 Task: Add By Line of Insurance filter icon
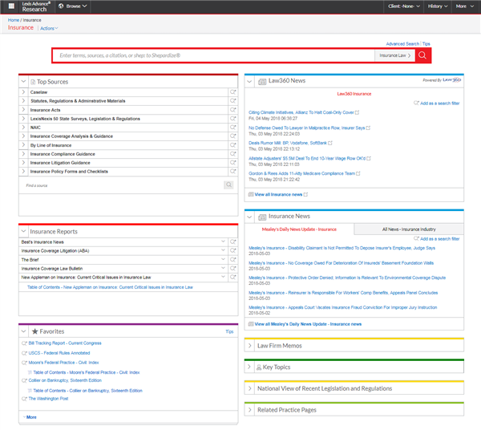(233, 145)
